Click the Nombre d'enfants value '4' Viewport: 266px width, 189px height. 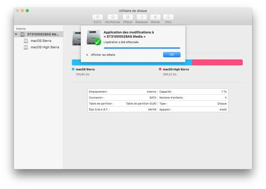pos(226,98)
